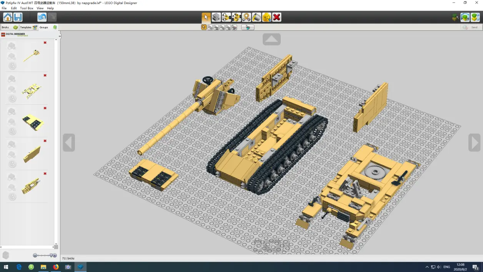Open Firefox from taskbar

pos(56,267)
